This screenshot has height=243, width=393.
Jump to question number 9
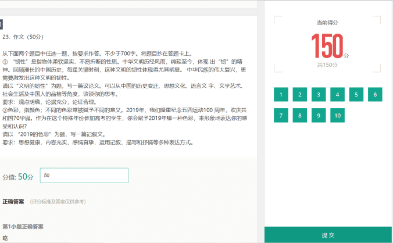[319, 115]
